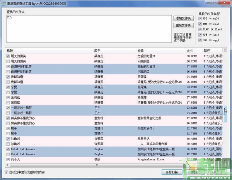Uncheck 最想环游的世界 row sized 27.88MB
232x180 pixels.
[x=8, y=67]
